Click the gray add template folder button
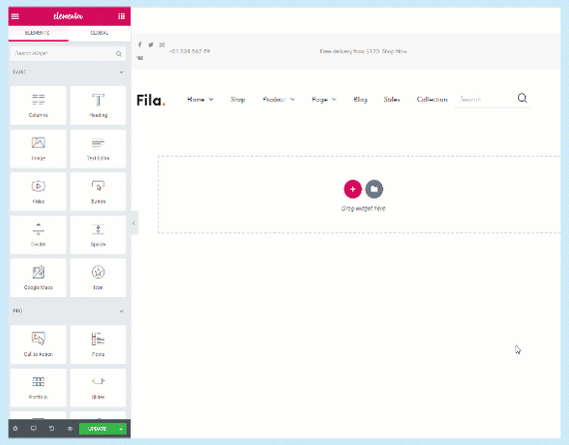Viewport: 569px width, 445px height. [x=374, y=189]
